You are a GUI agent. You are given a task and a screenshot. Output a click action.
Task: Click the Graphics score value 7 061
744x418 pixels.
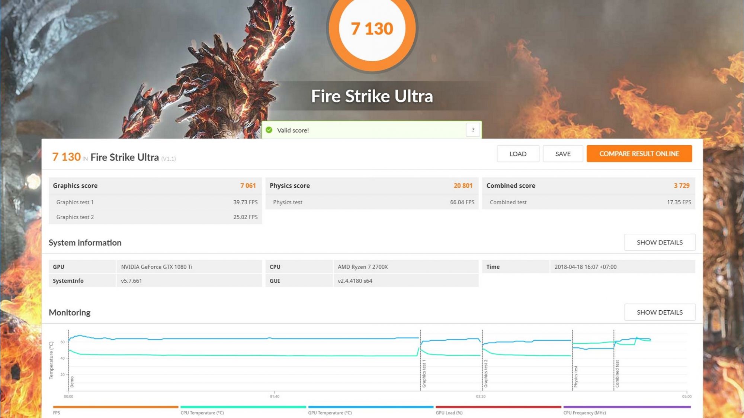pyautogui.click(x=248, y=185)
